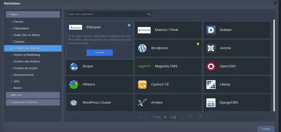Viewport: 281px width, 132px height.
Task: Click the Wordpress logo icon
Action: click(x=142, y=48)
